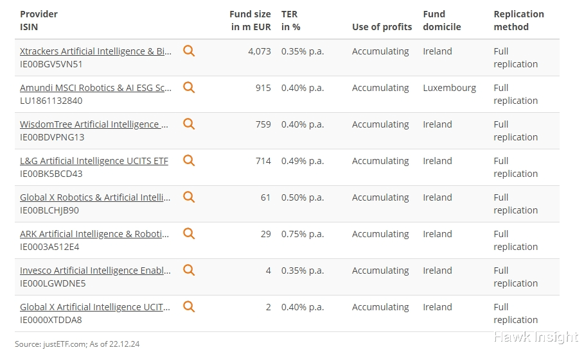
Task: Click the Fund size in m EUR column header
Action: pyautogui.click(x=250, y=21)
